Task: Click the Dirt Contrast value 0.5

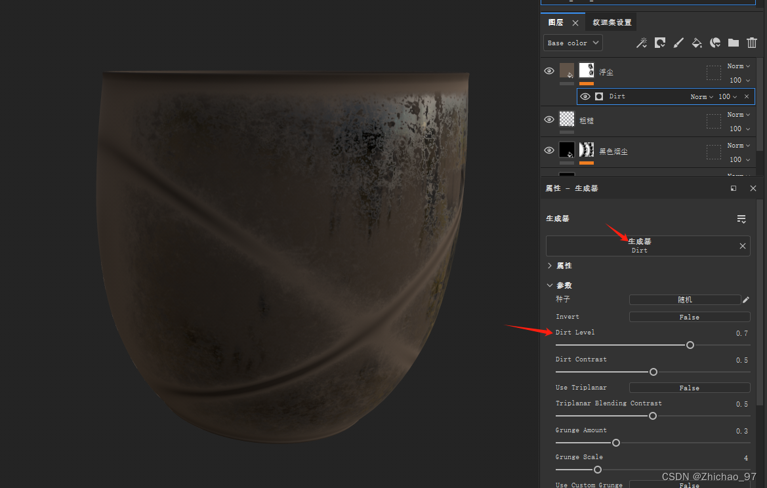Action: tap(741, 360)
